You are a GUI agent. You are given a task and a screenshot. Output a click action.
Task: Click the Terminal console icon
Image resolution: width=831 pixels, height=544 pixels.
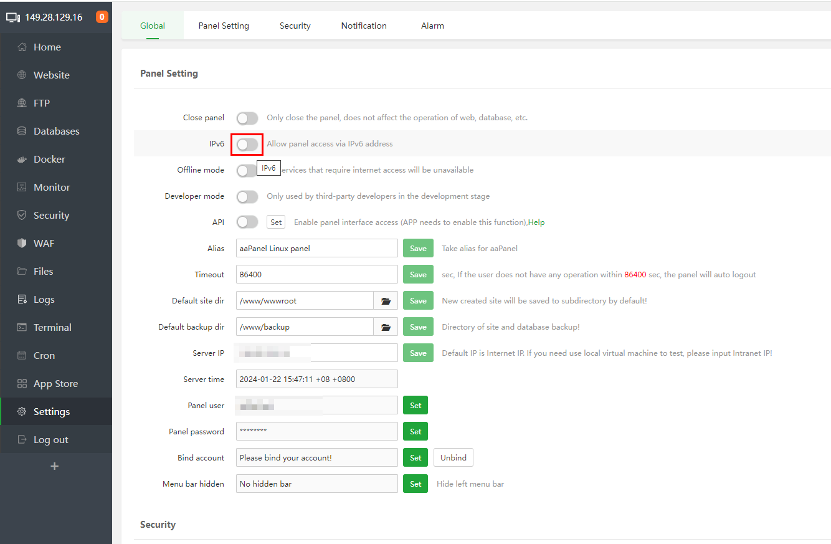pyautogui.click(x=22, y=328)
